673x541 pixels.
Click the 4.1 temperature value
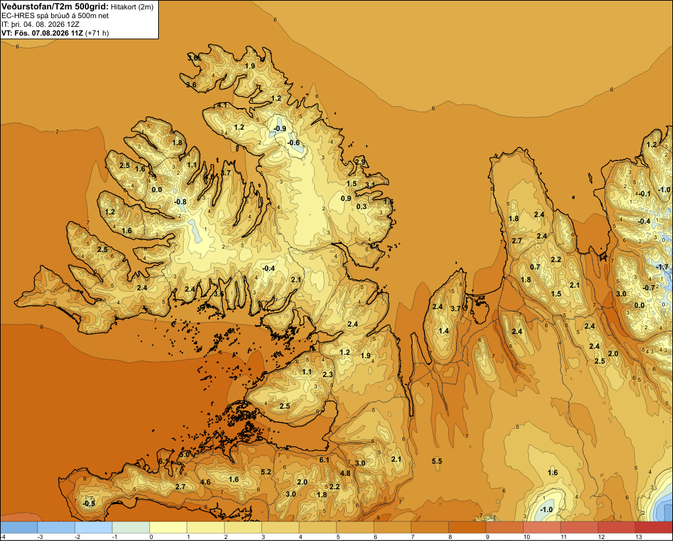click(222, 105)
